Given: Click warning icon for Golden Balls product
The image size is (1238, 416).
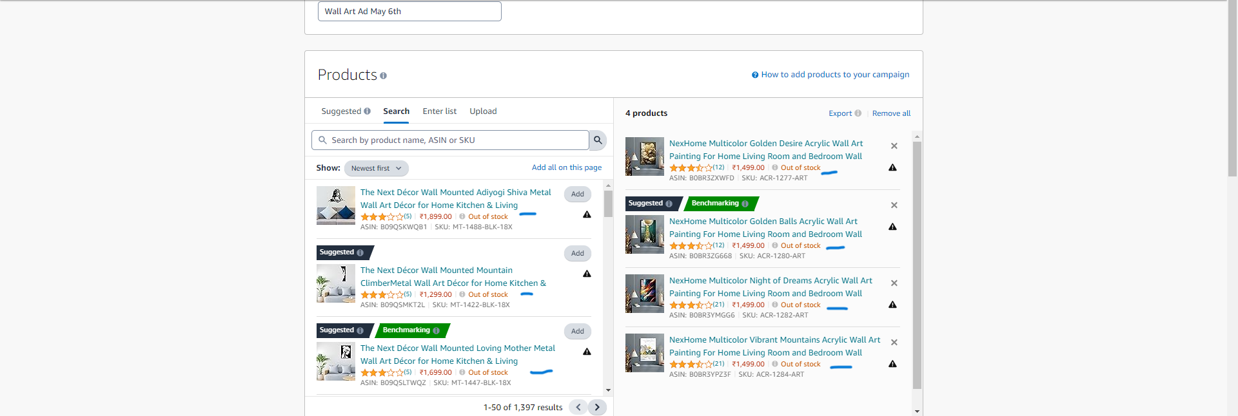Looking at the screenshot, I should (x=892, y=227).
